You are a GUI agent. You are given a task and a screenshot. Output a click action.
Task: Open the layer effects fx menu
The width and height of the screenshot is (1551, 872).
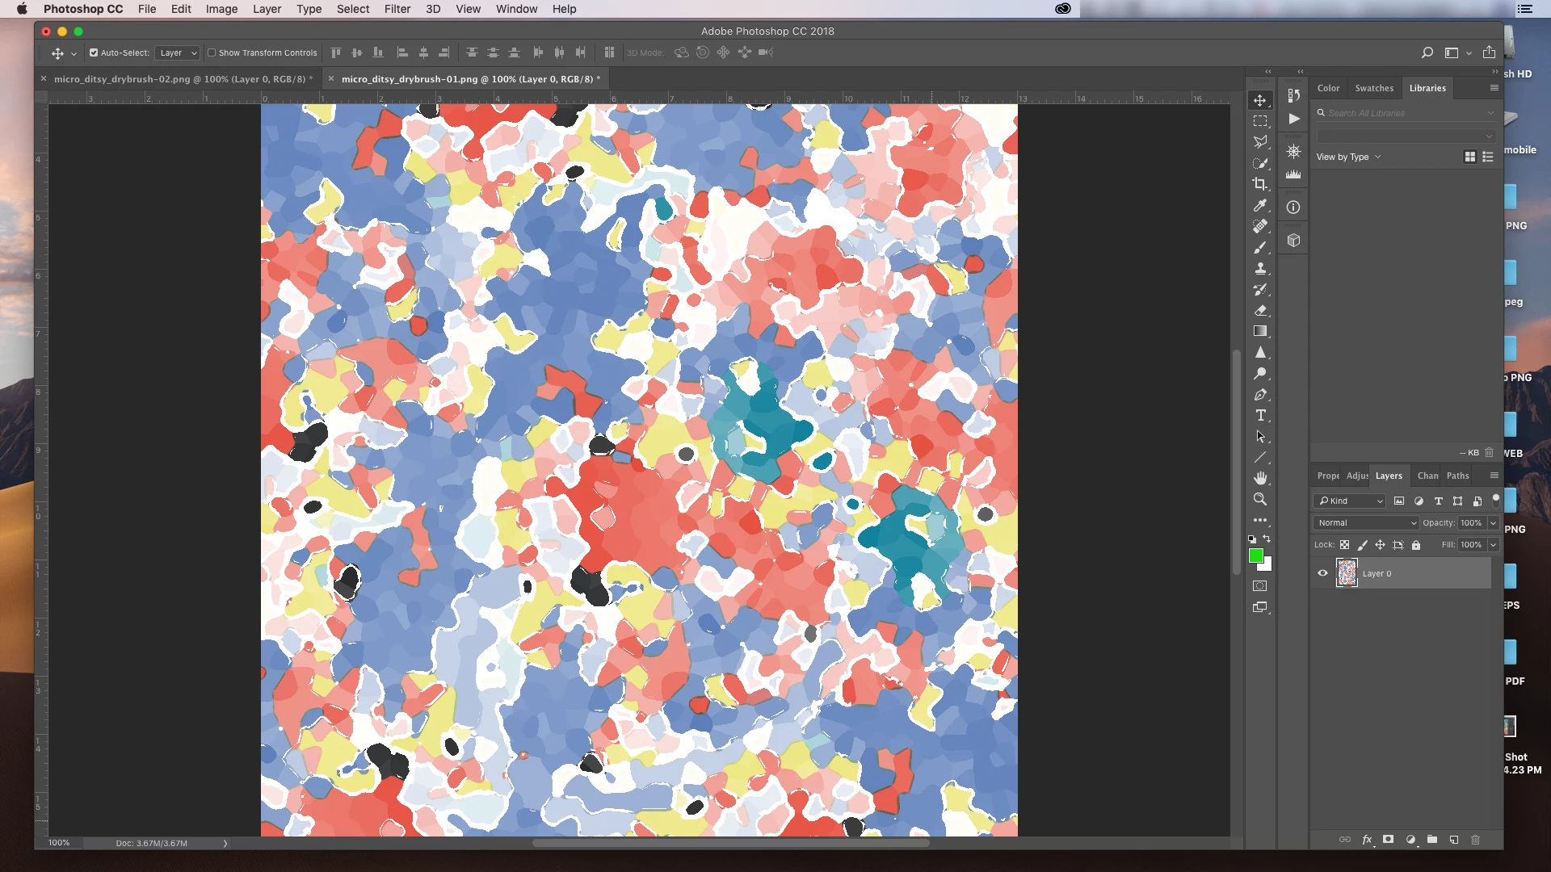coord(1367,840)
